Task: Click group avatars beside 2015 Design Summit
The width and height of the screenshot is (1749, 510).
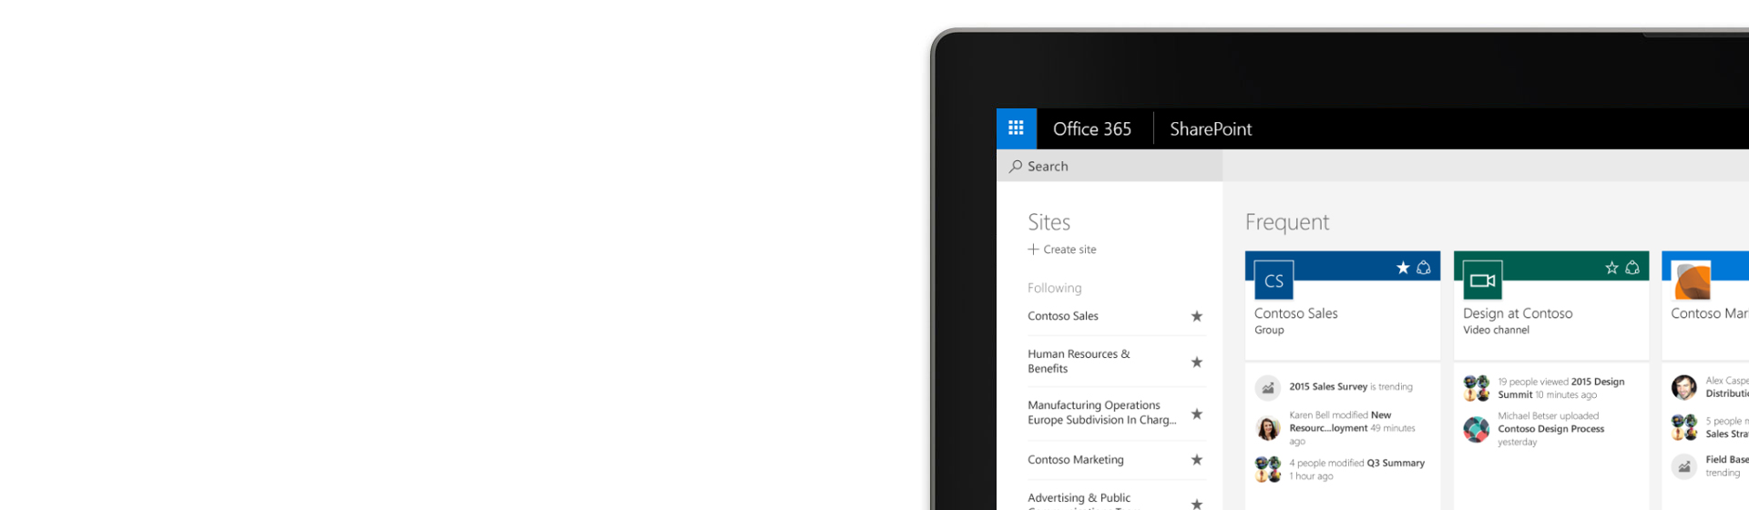Action: [1477, 388]
